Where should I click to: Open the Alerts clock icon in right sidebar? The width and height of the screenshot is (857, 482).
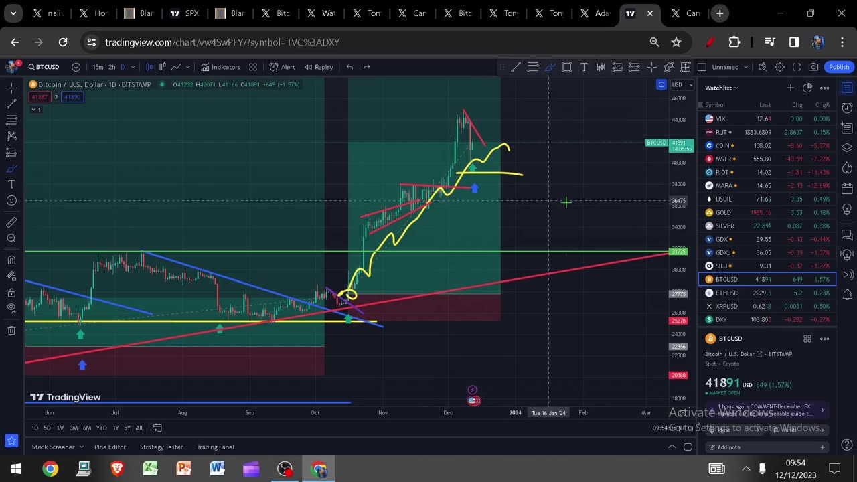[x=847, y=108]
